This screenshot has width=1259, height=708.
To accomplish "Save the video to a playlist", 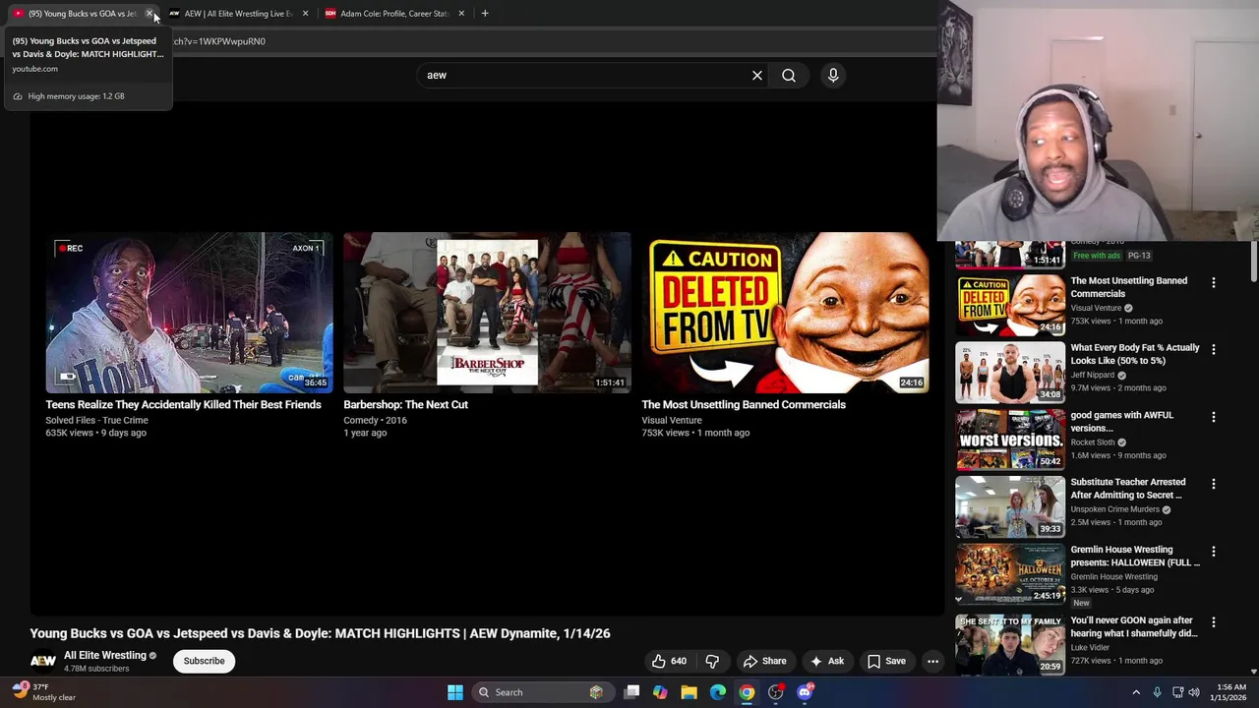I will click(x=886, y=661).
